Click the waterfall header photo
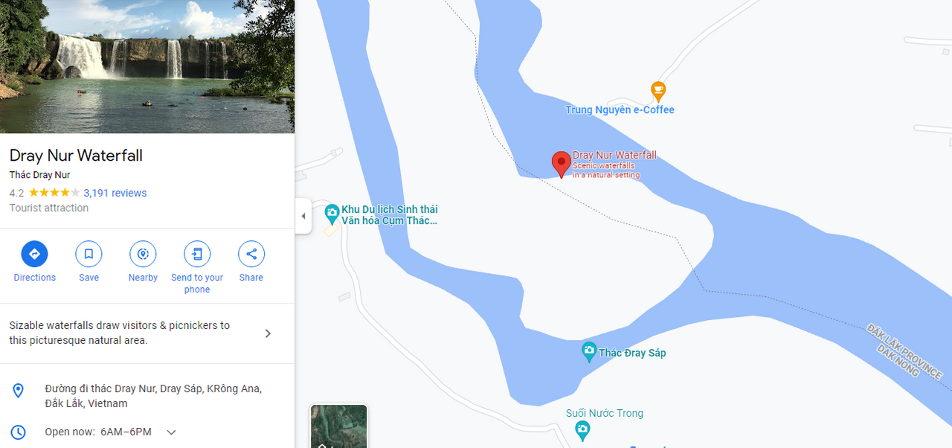Image resolution: width=952 pixels, height=448 pixels. click(x=147, y=67)
